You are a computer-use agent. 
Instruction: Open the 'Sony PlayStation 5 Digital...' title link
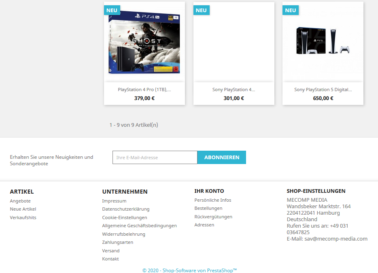point(323,90)
